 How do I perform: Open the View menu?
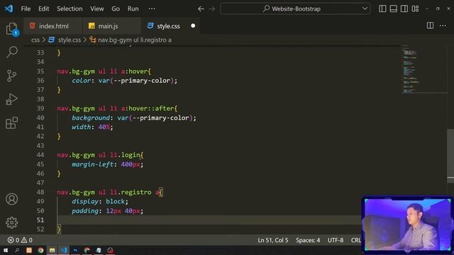tap(97, 8)
